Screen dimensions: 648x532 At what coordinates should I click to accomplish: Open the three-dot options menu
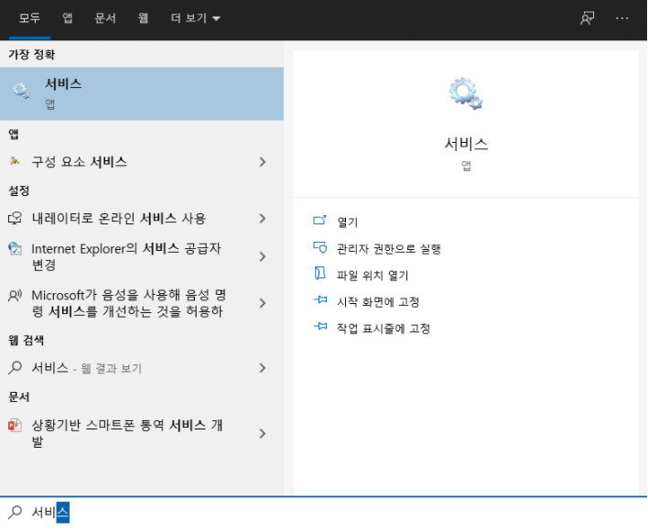pyautogui.click(x=621, y=18)
